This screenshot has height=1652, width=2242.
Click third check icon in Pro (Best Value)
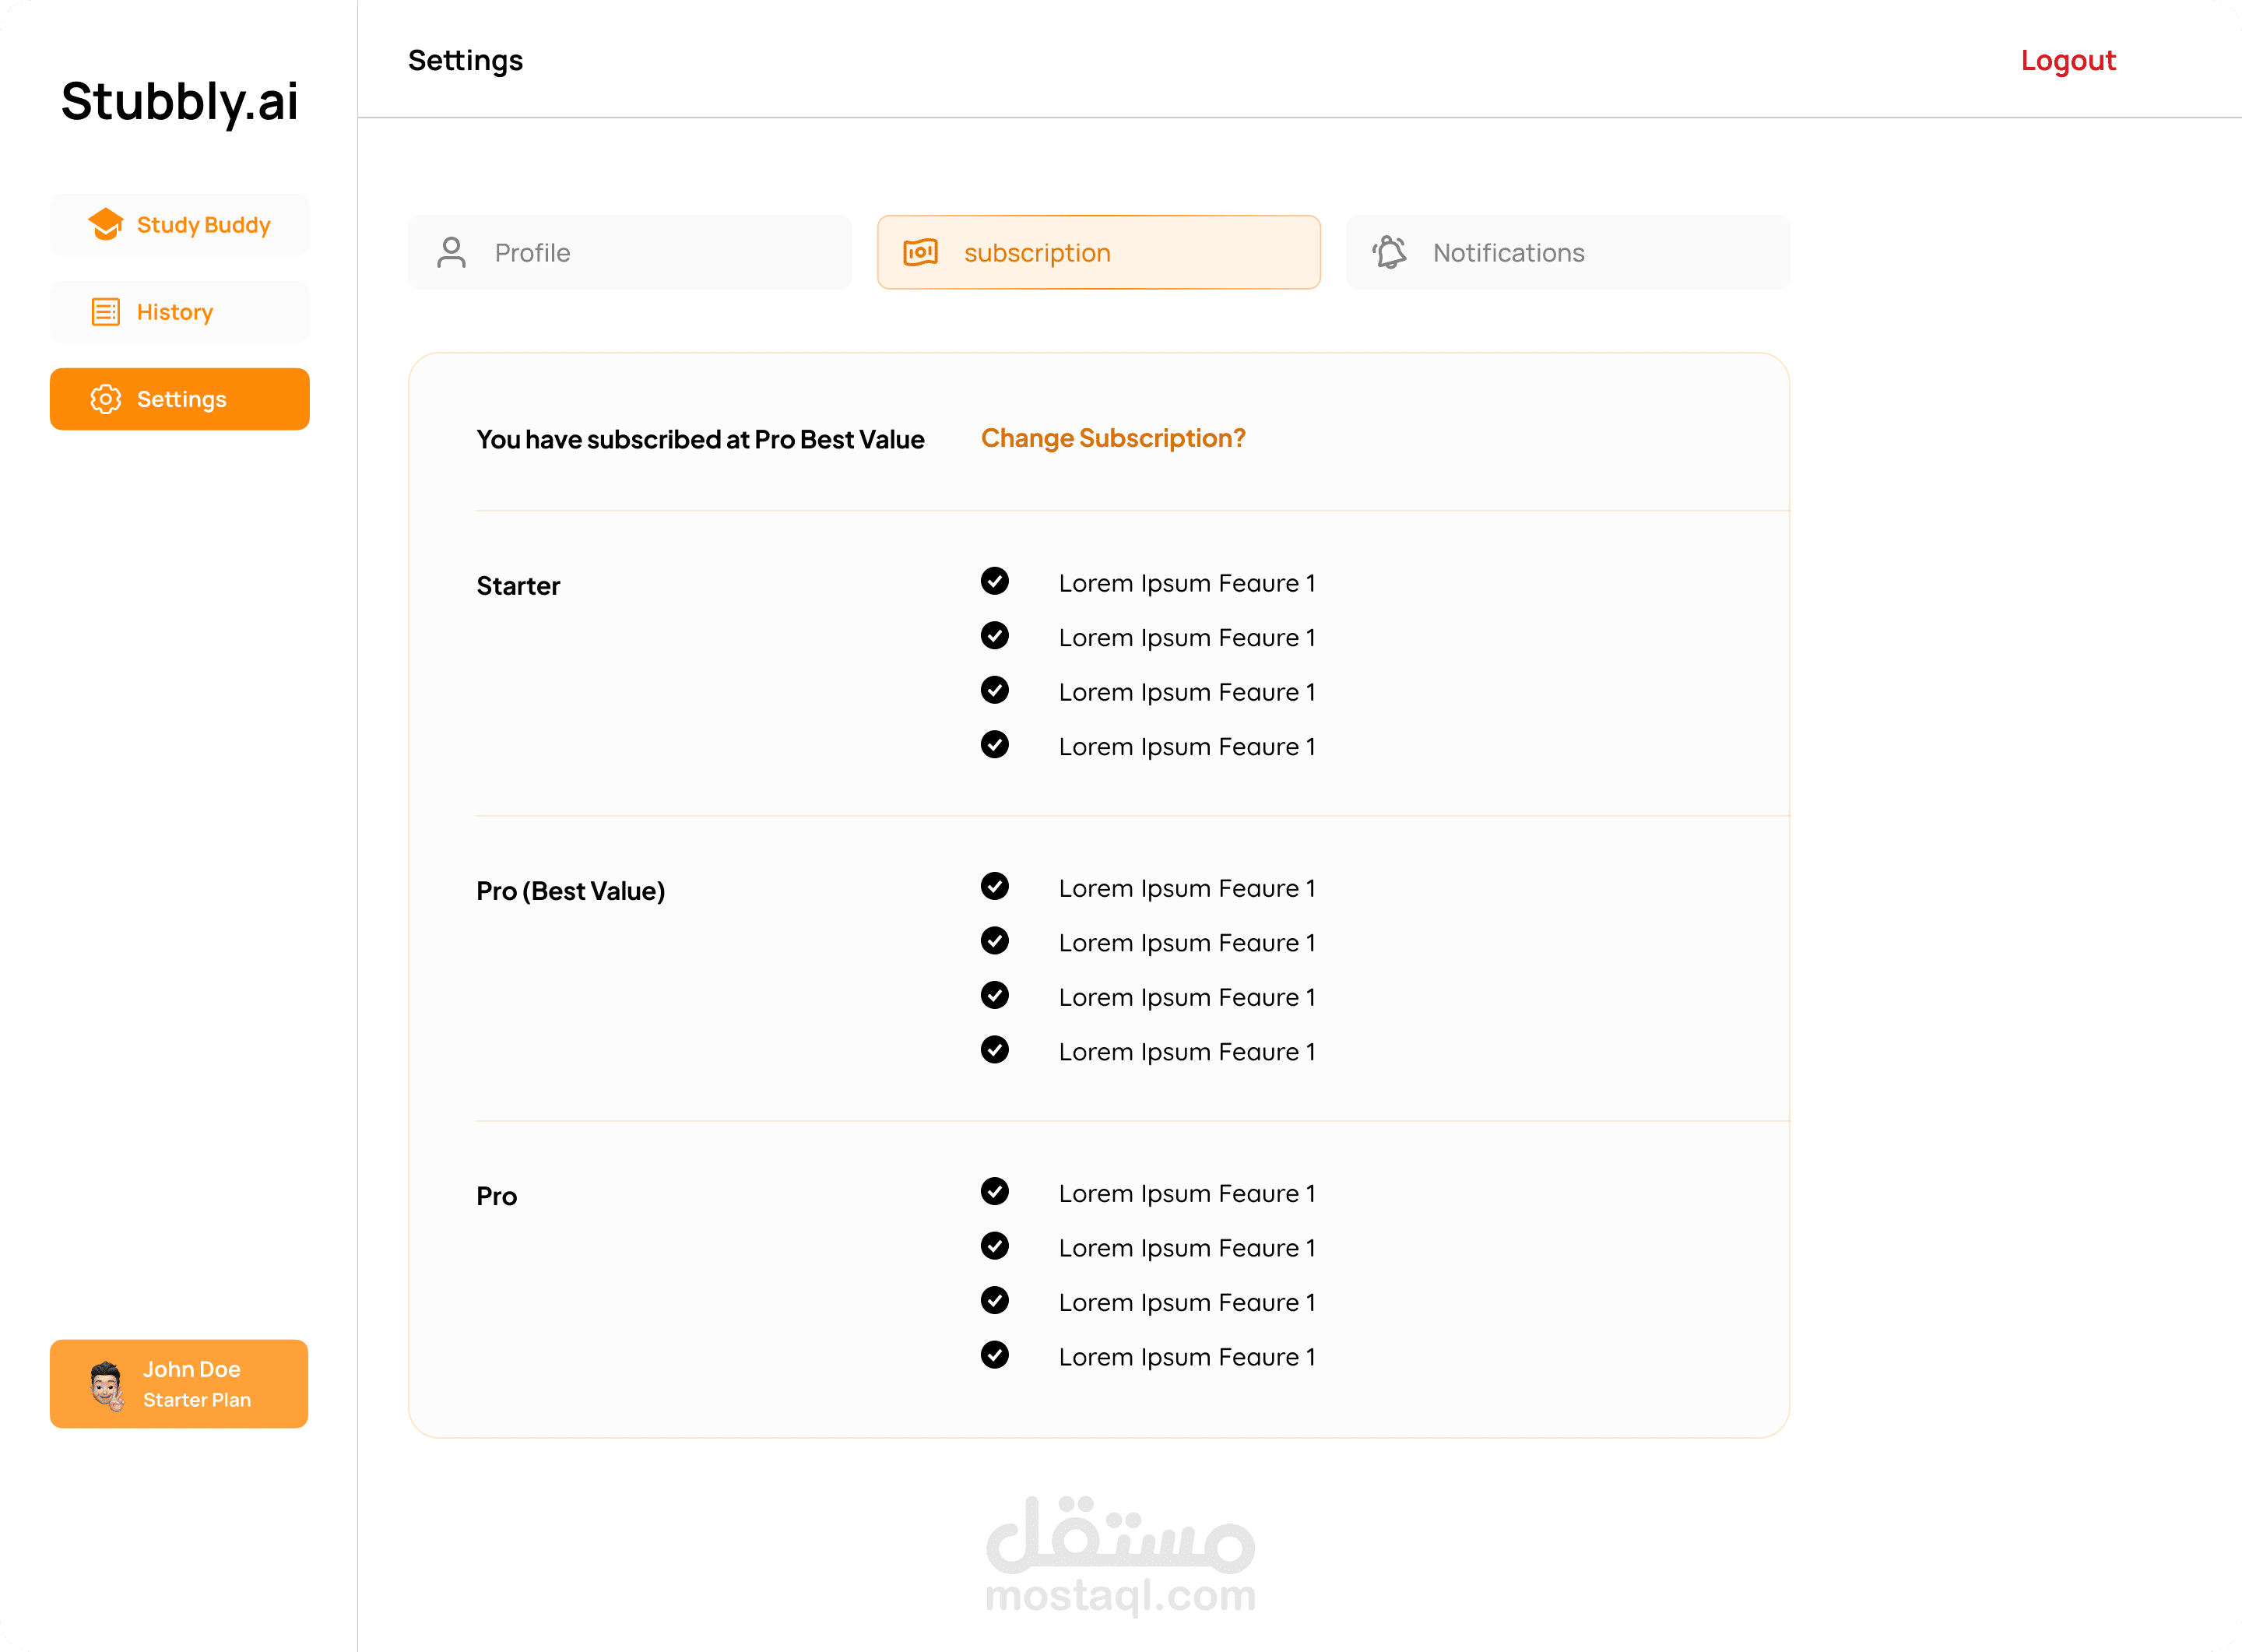pyautogui.click(x=994, y=995)
